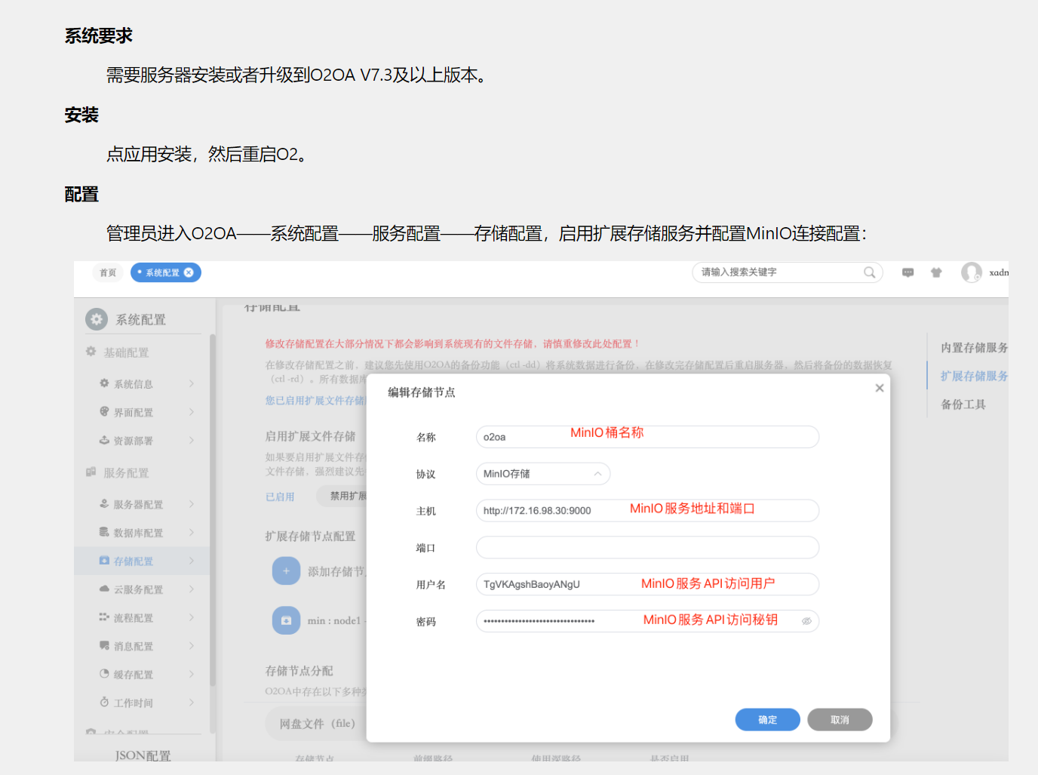Viewport: 1038px width, 775px height.
Task: Open the min : node1 storage node icon
Action: pos(286,620)
